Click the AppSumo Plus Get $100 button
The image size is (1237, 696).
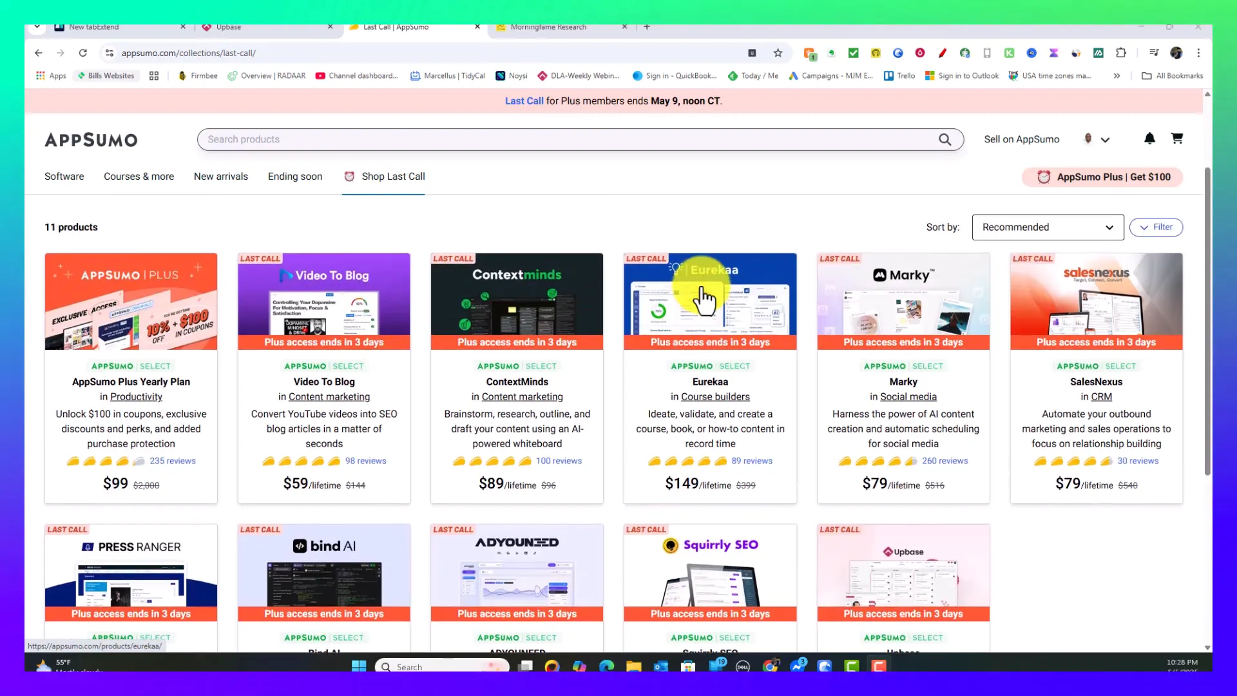(1102, 177)
